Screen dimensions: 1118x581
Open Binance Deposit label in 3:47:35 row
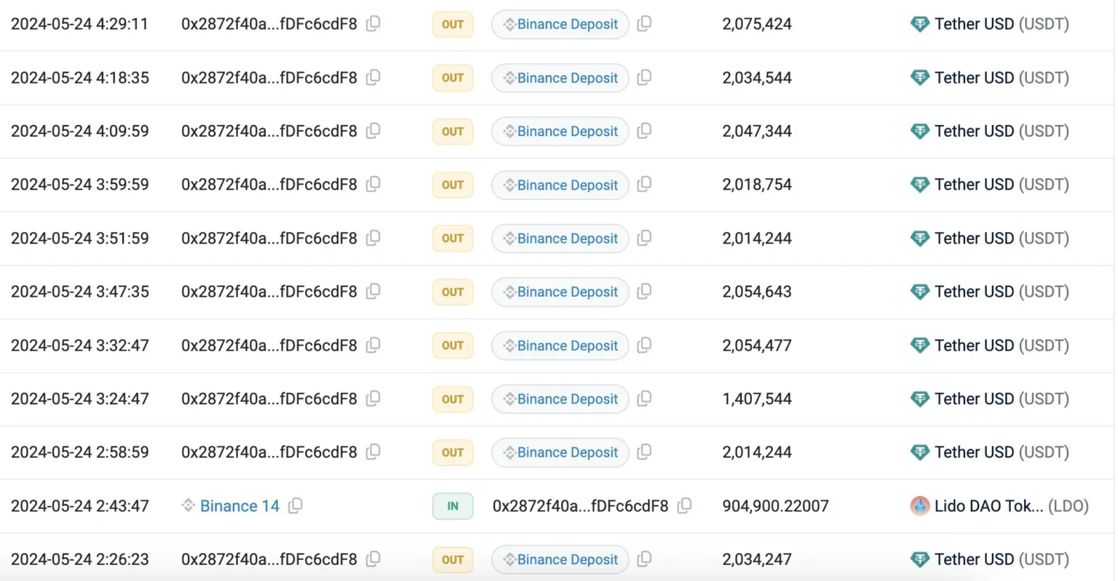[560, 292]
